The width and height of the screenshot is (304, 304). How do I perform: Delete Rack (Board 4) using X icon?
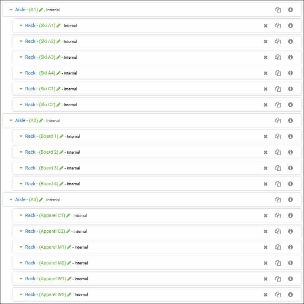(265, 184)
